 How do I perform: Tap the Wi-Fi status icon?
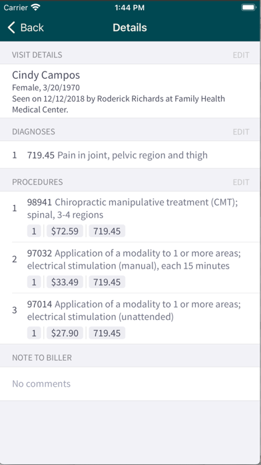(x=35, y=7)
